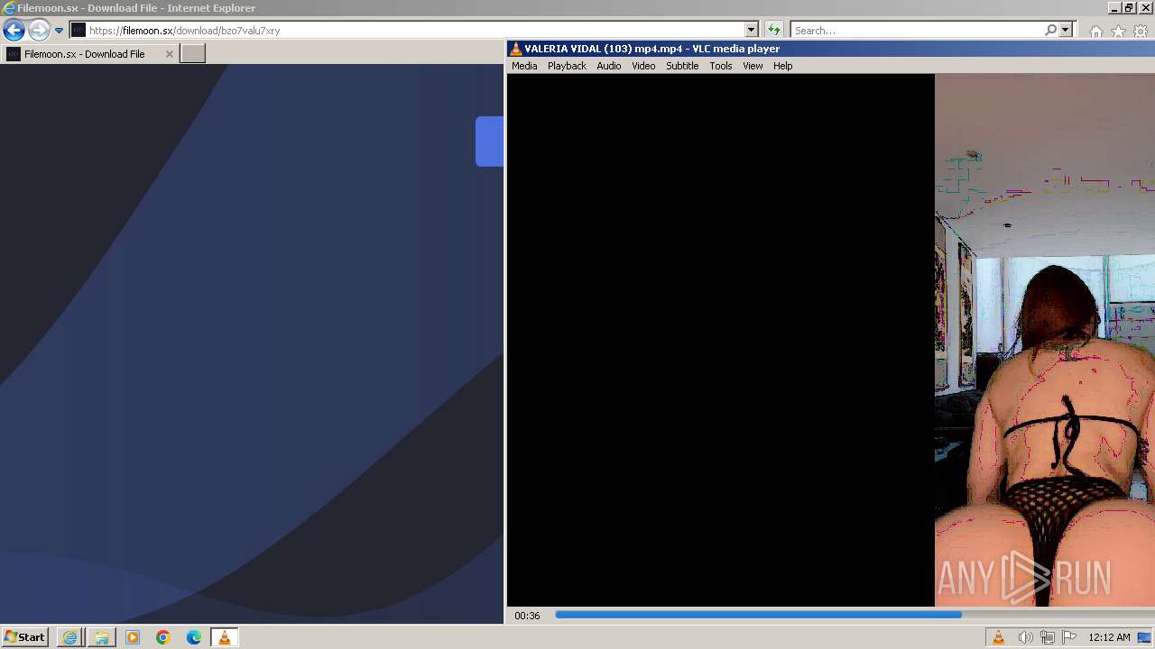The image size is (1155, 649).
Task: Open the VLC Video menu
Action: 643,66
